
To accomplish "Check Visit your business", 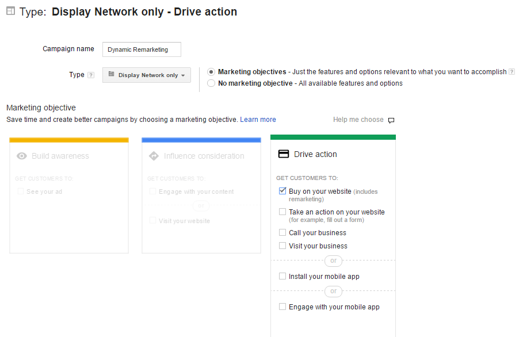I will coord(283,246).
